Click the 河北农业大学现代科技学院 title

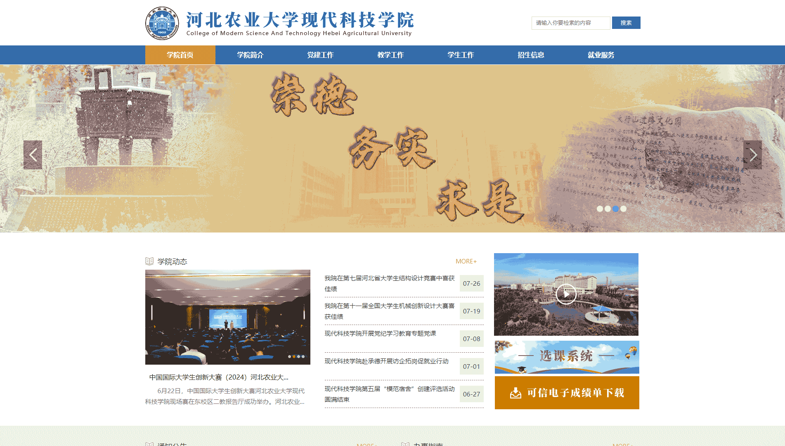[300, 19]
